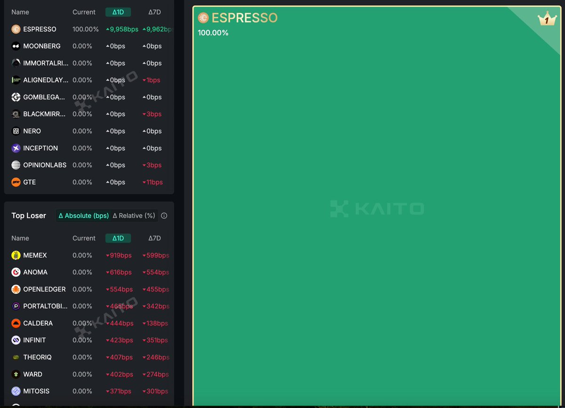The height and width of the screenshot is (408, 565).
Task: Click the INFINIT project icon
Action: (16, 340)
